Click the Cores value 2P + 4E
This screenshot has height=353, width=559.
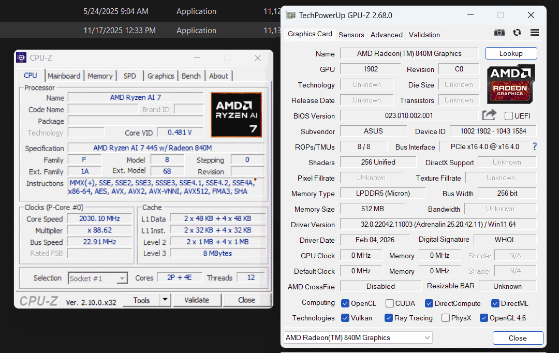click(x=180, y=277)
